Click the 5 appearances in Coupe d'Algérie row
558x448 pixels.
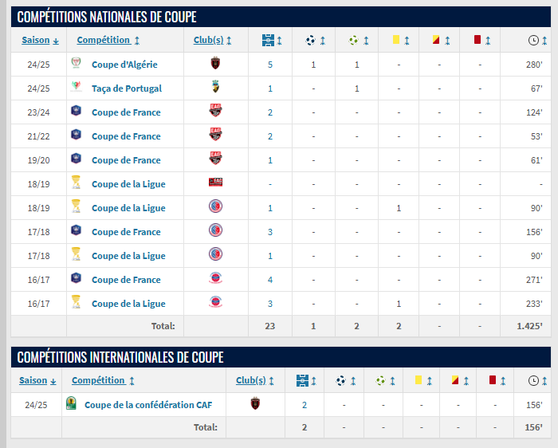tap(270, 65)
